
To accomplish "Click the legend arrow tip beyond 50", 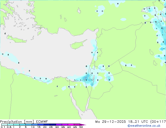I will coord(83,125).
